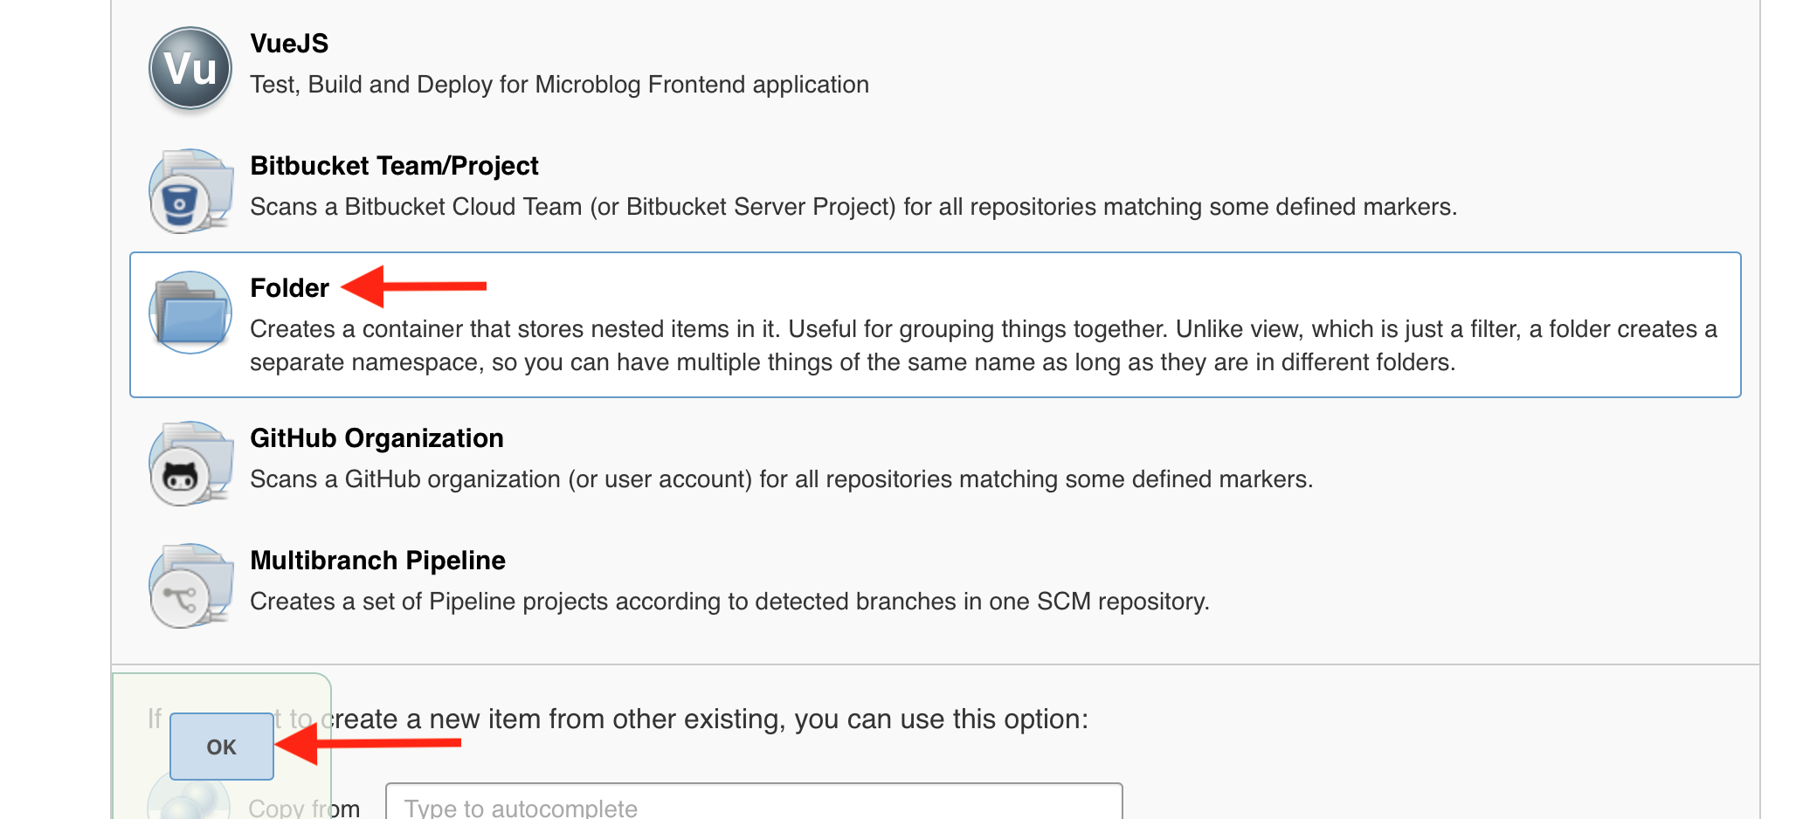Click the Pipeline projects SCM description

coord(729,601)
